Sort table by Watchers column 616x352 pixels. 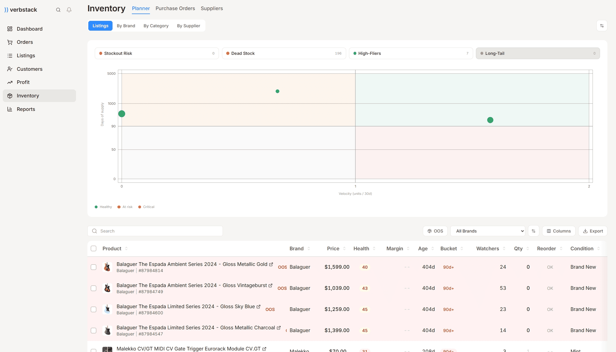point(491,248)
